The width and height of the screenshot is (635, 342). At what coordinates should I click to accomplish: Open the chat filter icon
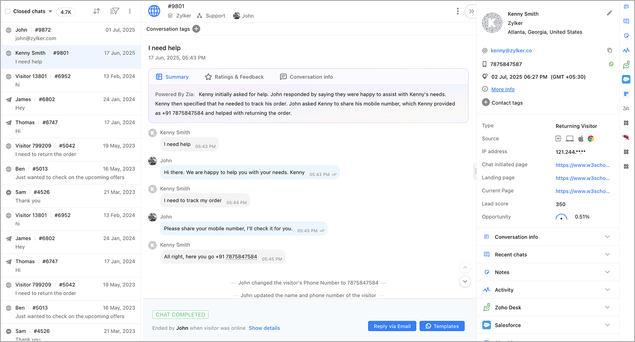click(114, 11)
